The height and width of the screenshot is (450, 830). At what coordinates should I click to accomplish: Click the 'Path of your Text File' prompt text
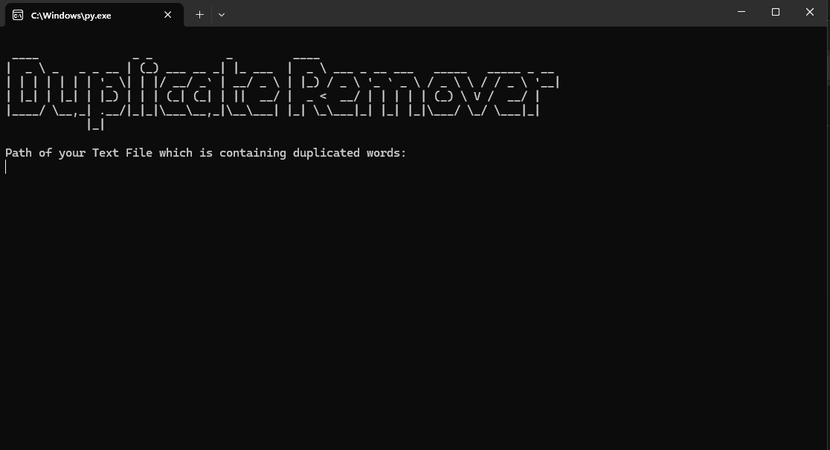205,153
